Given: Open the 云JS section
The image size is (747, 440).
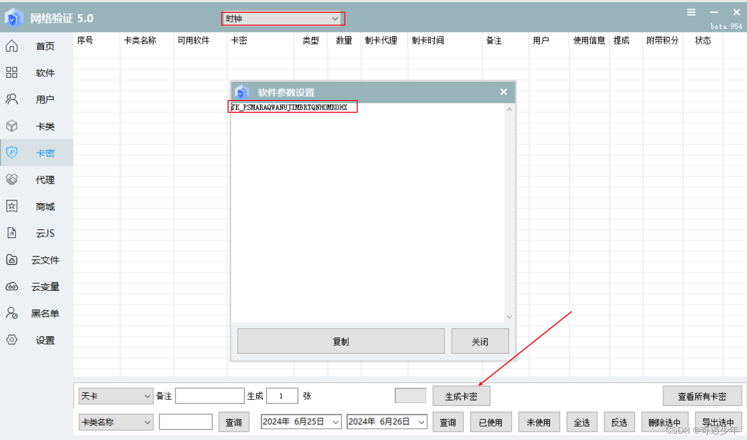Looking at the screenshot, I should point(46,233).
